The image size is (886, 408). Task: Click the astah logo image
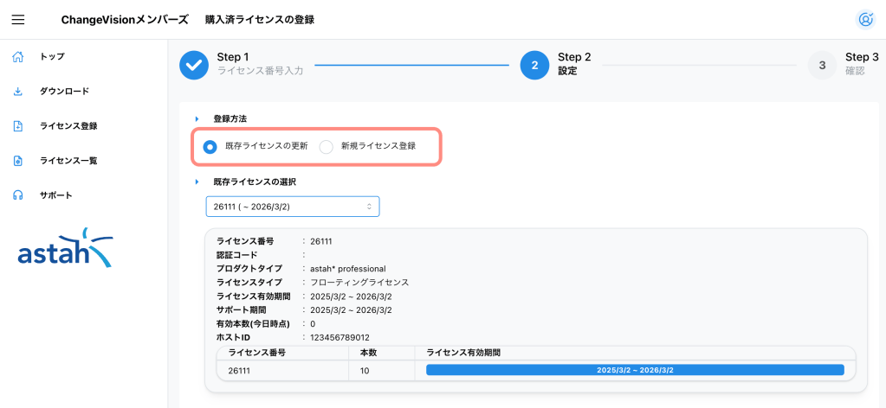click(x=66, y=248)
